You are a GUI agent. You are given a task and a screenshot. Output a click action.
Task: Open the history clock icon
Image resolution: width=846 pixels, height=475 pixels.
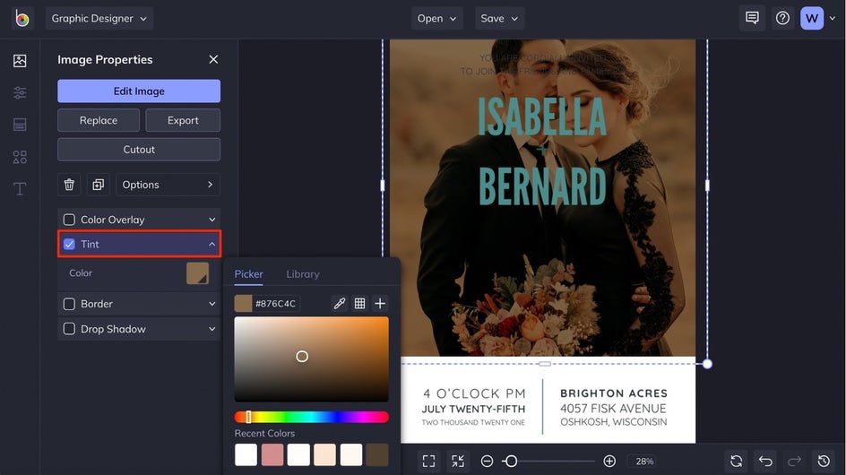(824, 461)
